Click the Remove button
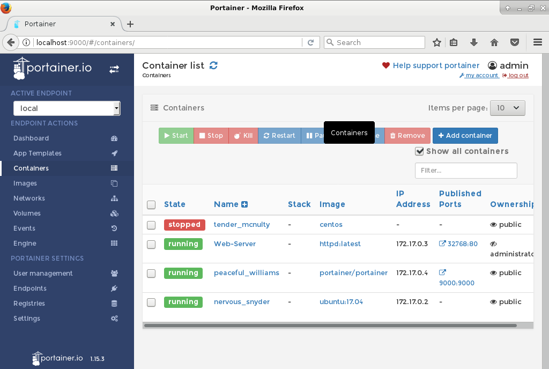The width and height of the screenshot is (549, 369). tap(407, 136)
